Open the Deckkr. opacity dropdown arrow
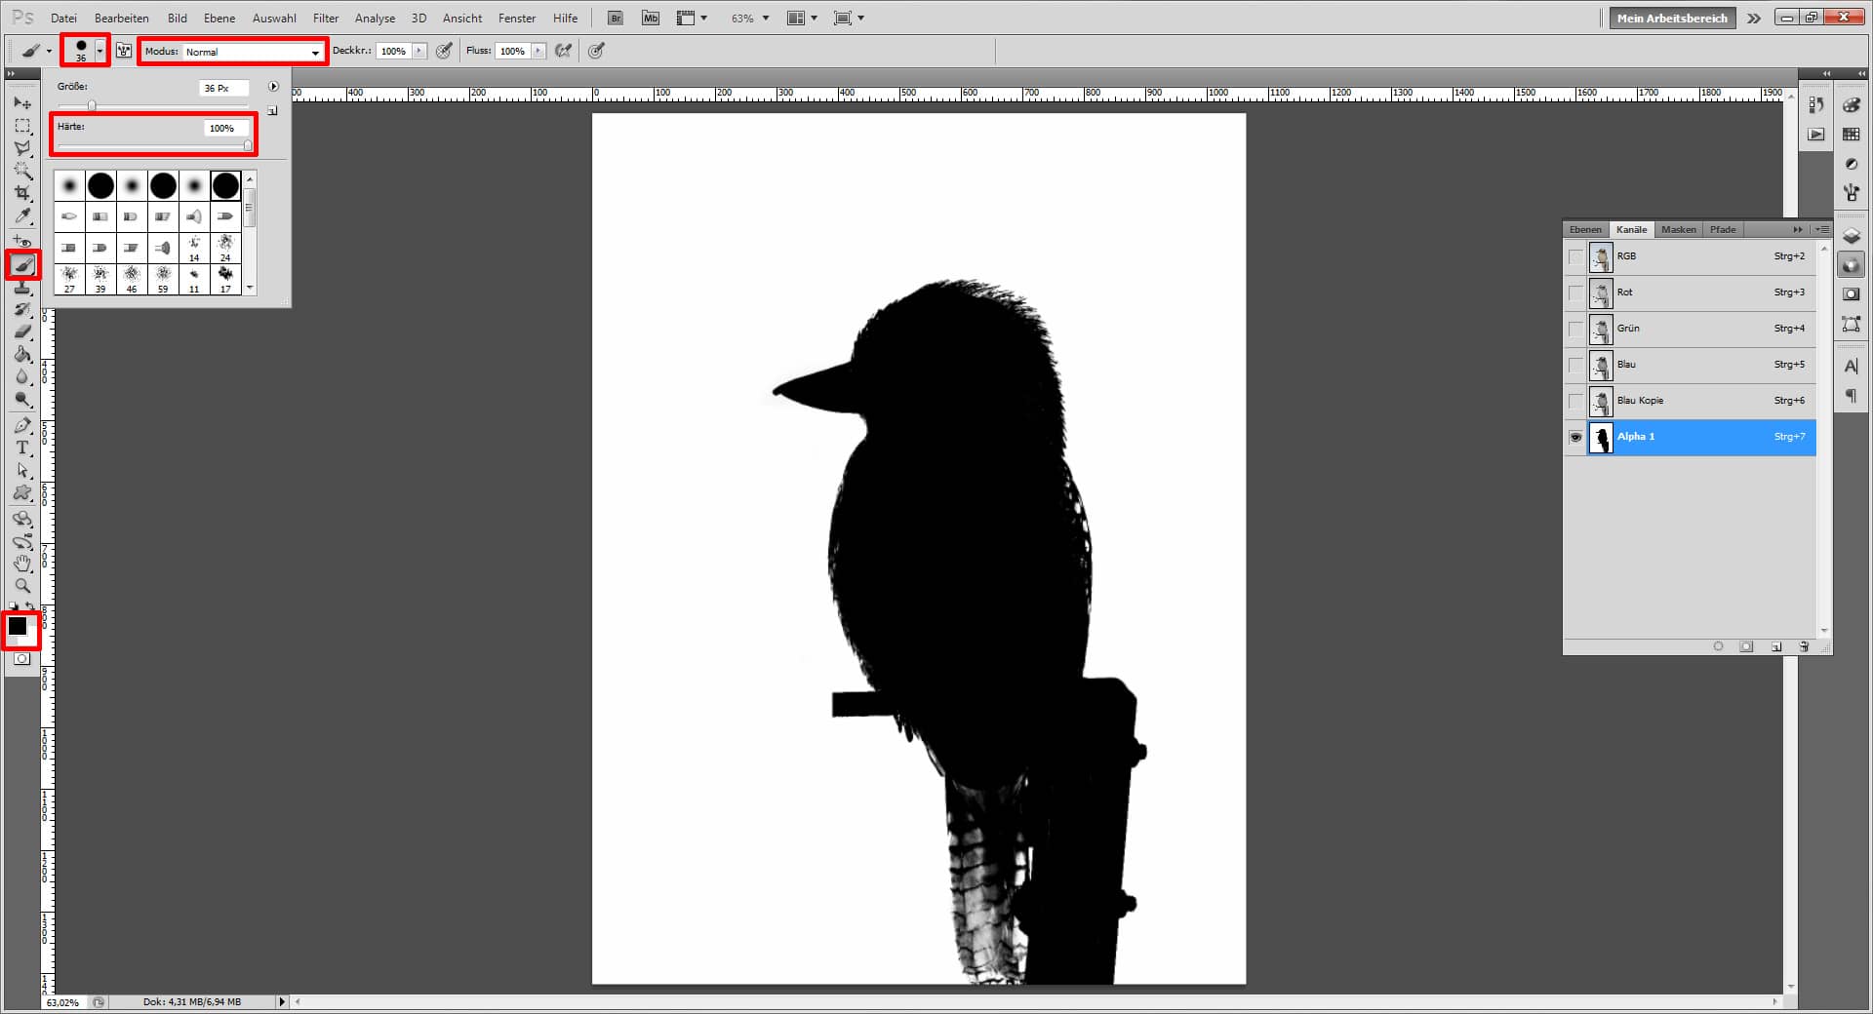The image size is (1873, 1014). (419, 51)
